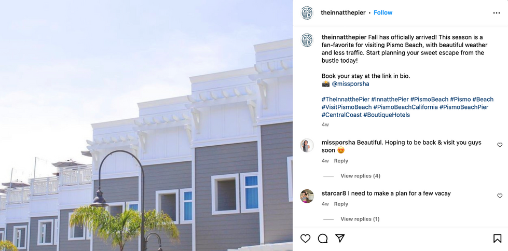Image resolution: width=508 pixels, height=251 pixels.
Task: Reply to missporsha's comment
Action: pyautogui.click(x=341, y=161)
